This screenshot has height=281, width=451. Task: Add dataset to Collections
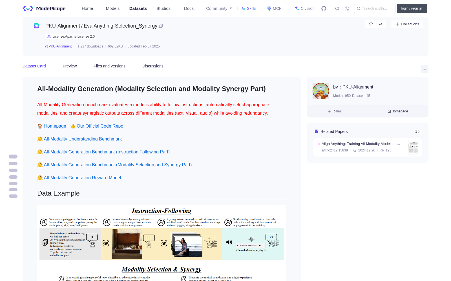407,24
